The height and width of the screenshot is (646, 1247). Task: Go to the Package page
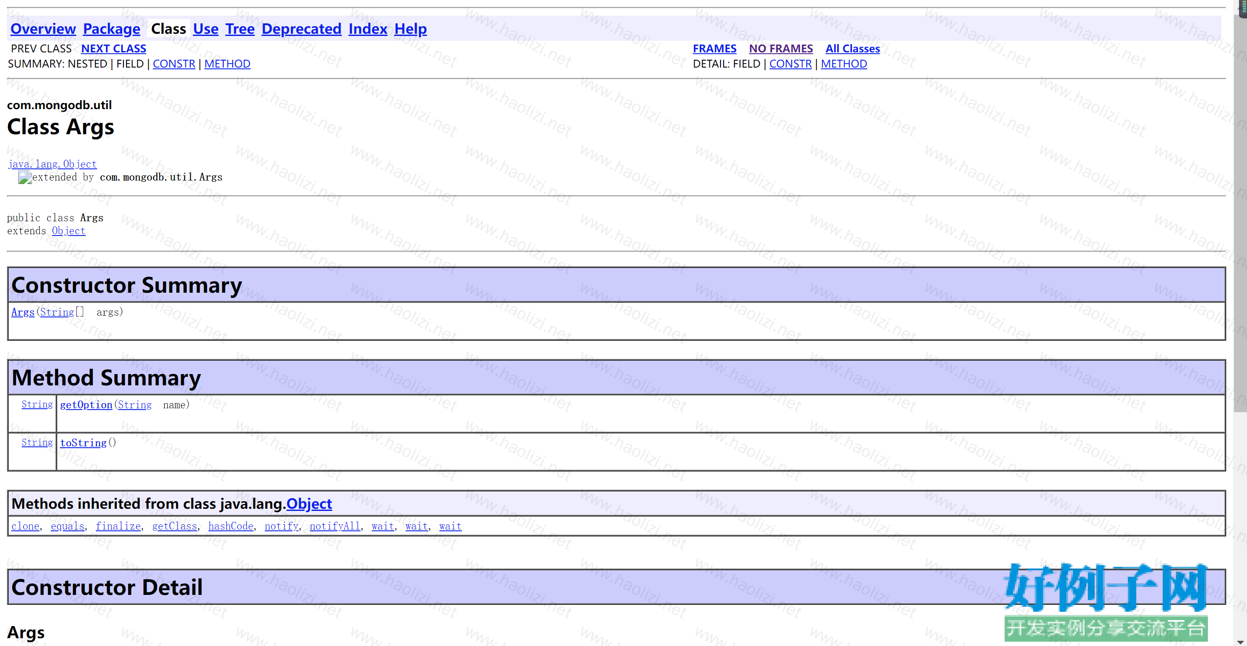[x=111, y=29]
